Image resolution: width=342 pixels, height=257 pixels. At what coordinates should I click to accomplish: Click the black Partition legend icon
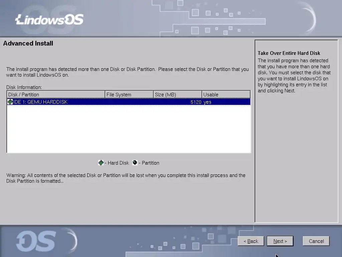coord(135,163)
